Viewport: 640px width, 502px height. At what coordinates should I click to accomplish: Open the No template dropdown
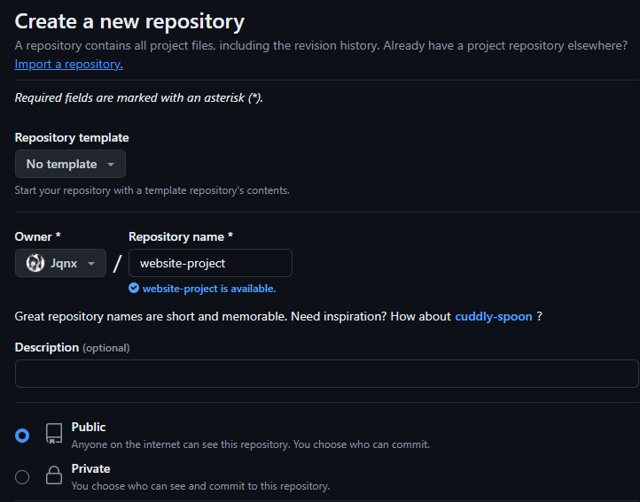pos(70,164)
